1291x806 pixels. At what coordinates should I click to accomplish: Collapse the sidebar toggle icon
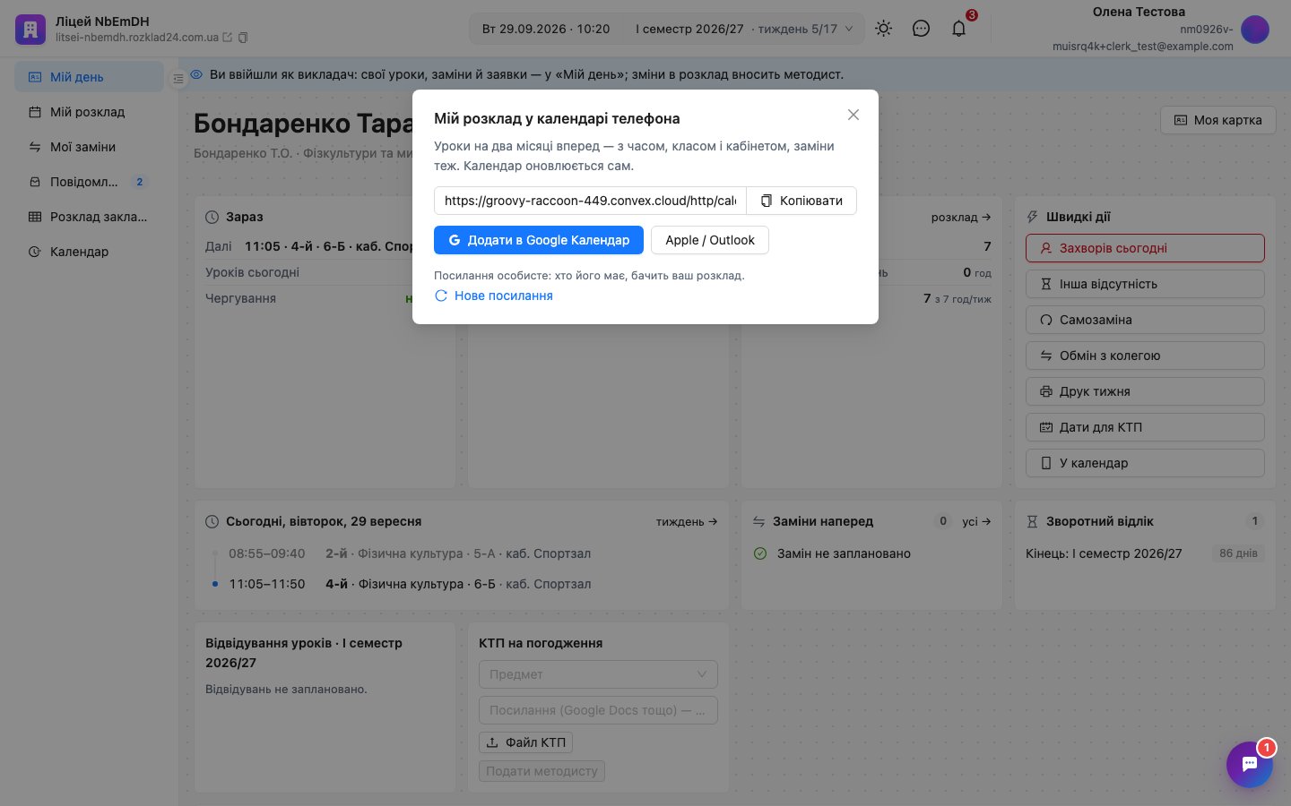click(178, 79)
